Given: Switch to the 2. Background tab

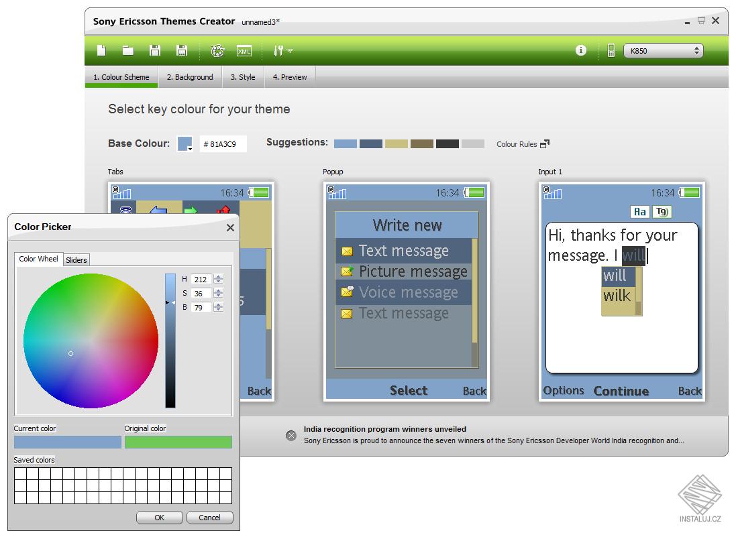Looking at the screenshot, I should point(190,76).
